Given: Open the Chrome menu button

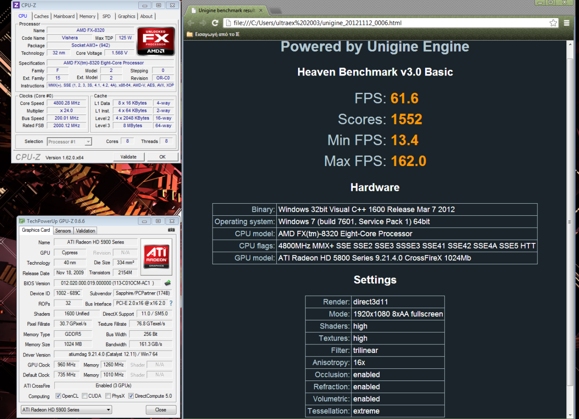Looking at the screenshot, I should click(567, 23).
